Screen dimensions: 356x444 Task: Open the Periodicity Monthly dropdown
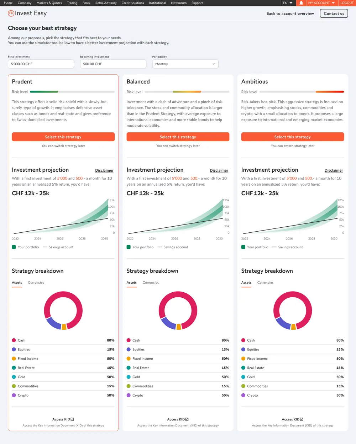tap(185, 64)
